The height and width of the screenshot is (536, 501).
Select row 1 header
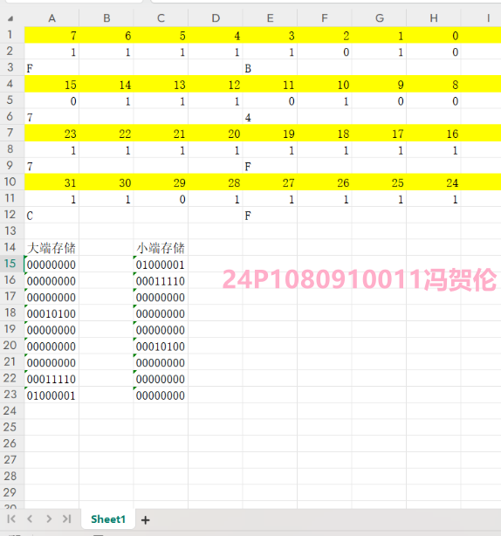pos(10,35)
